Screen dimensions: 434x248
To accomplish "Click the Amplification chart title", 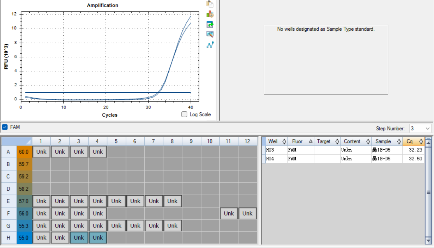I will click(103, 5).
